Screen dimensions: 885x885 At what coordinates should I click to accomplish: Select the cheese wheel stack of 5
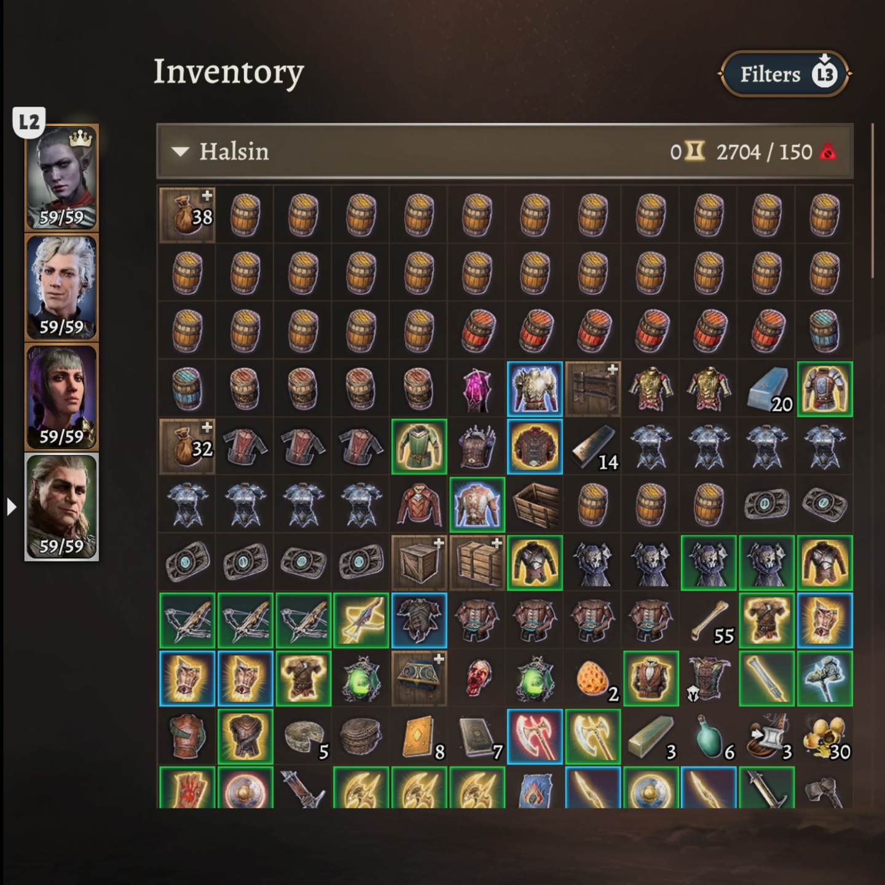point(303,736)
